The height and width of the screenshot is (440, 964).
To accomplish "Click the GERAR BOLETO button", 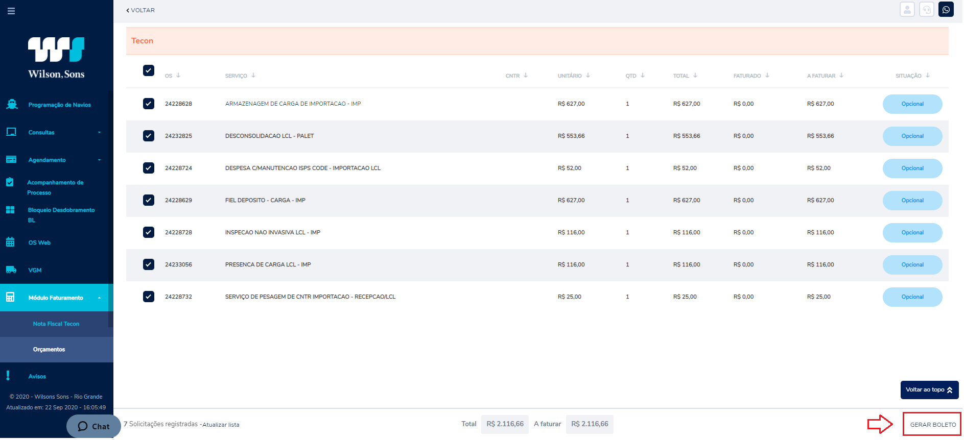I will click(933, 424).
